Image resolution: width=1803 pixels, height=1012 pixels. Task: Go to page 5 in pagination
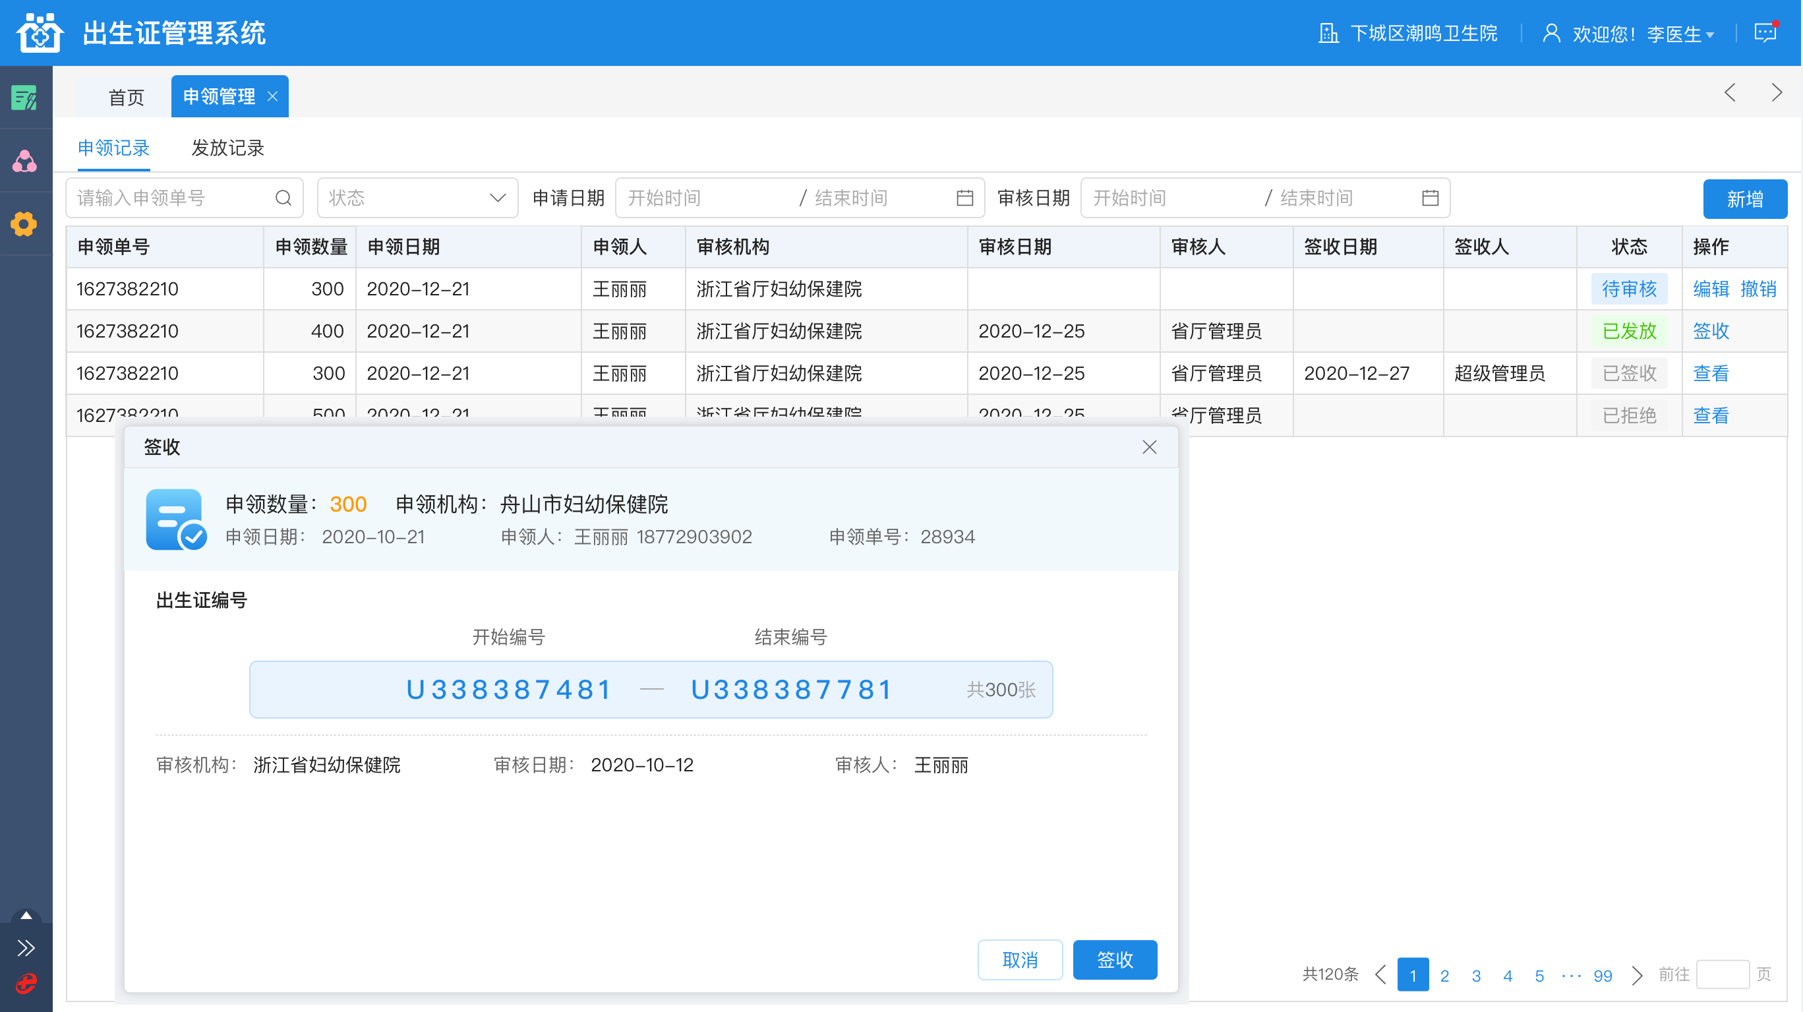click(1539, 975)
